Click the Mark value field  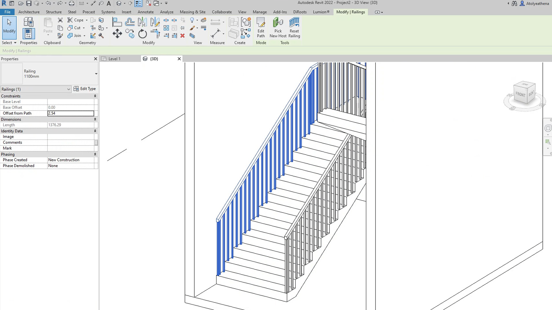(71, 148)
